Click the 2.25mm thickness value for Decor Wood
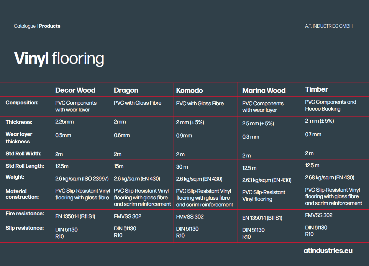The image size is (369, 266). point(64,122)
